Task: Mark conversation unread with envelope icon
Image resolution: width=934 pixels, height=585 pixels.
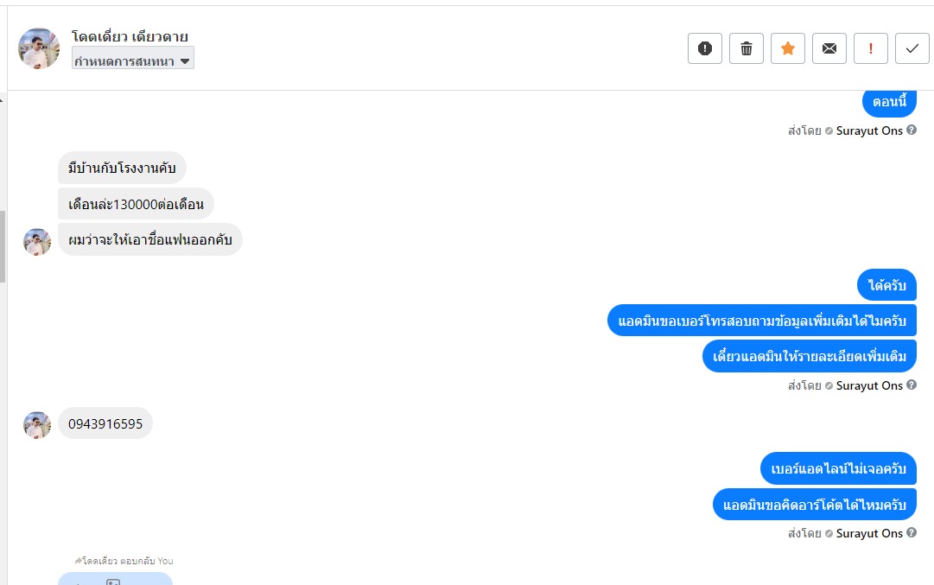Action: pos(829,48)
